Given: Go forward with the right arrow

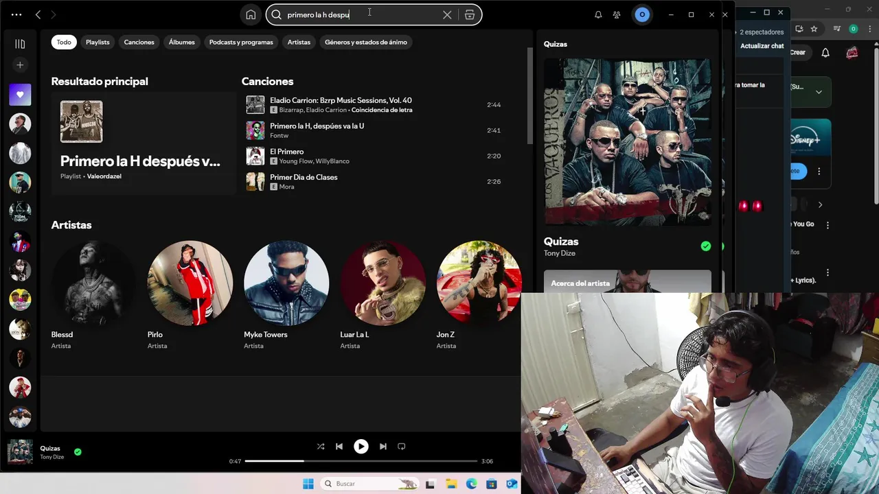Looking at the screenshot, I should tap(54, 14).
